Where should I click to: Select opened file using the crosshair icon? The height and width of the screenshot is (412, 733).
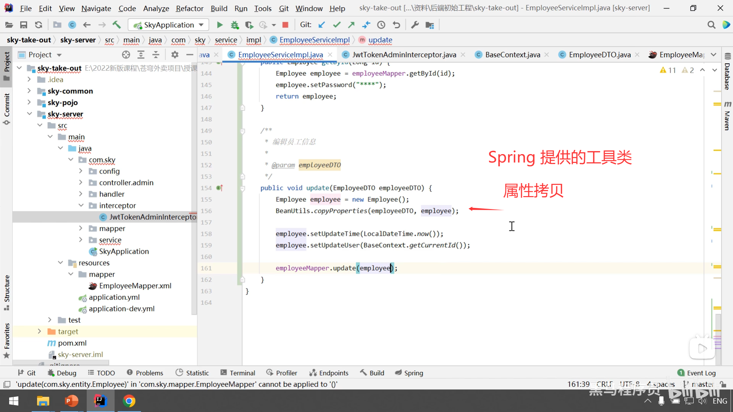126,55
